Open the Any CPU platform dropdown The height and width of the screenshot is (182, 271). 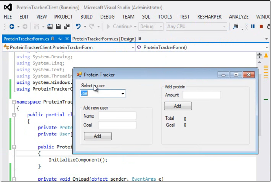pyautogui.click(x=196, y=27)
